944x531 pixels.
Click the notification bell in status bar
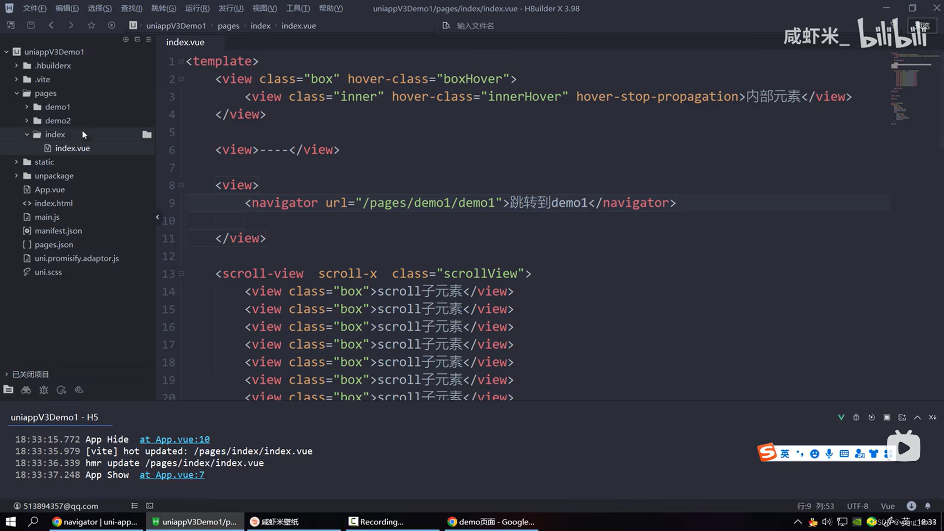click(x=928, y=506)
